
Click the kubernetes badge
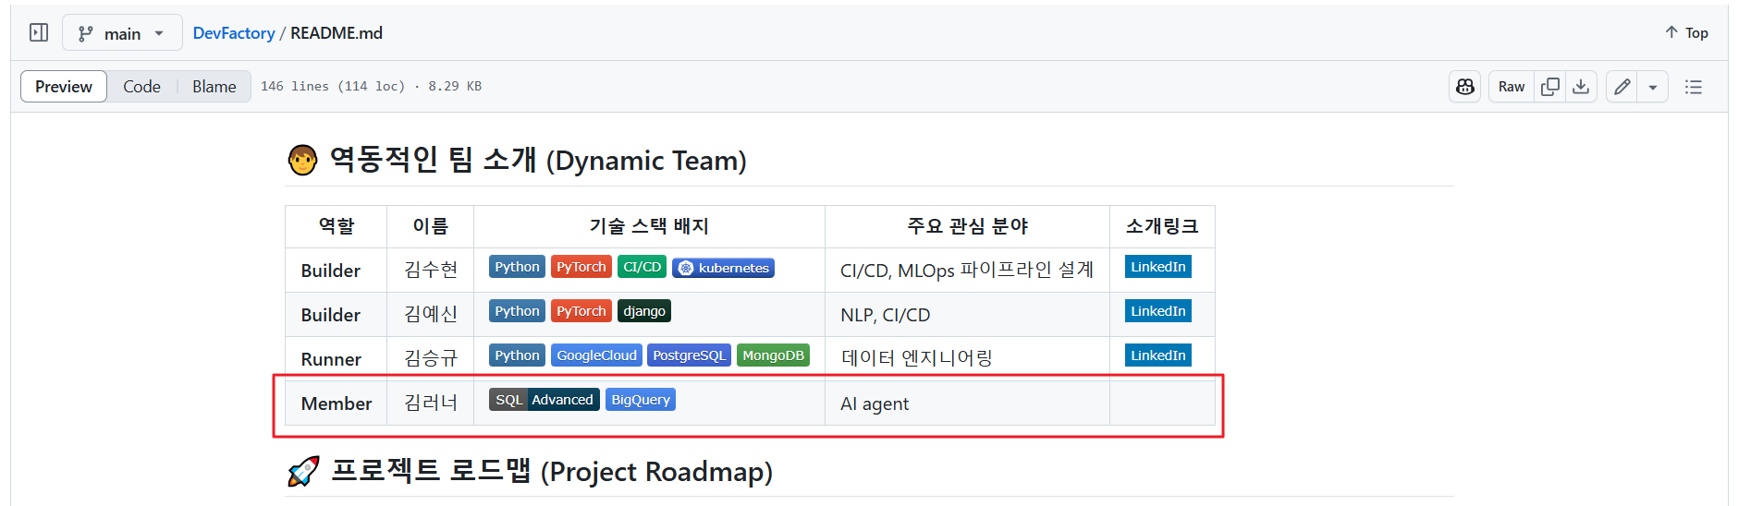723,268
